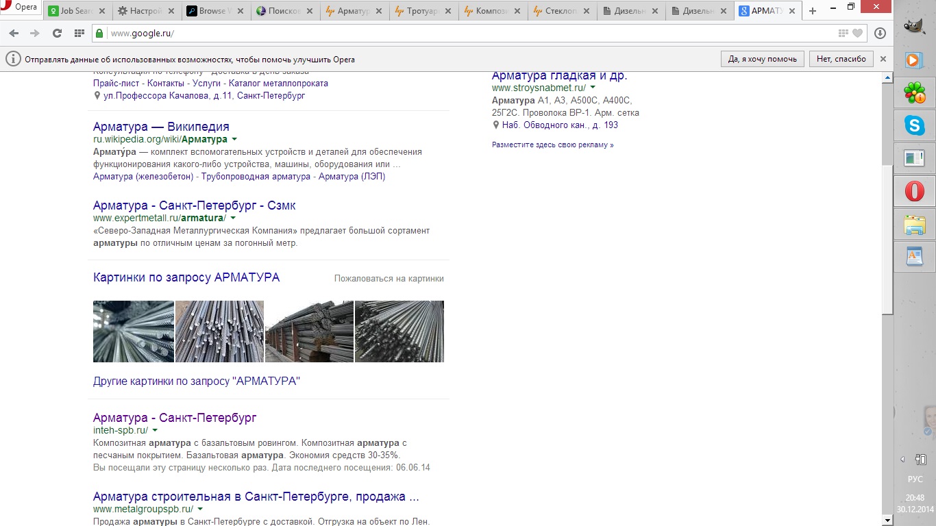Open Skype from the taskbar
Screen dimensions: 936x526
914,125
